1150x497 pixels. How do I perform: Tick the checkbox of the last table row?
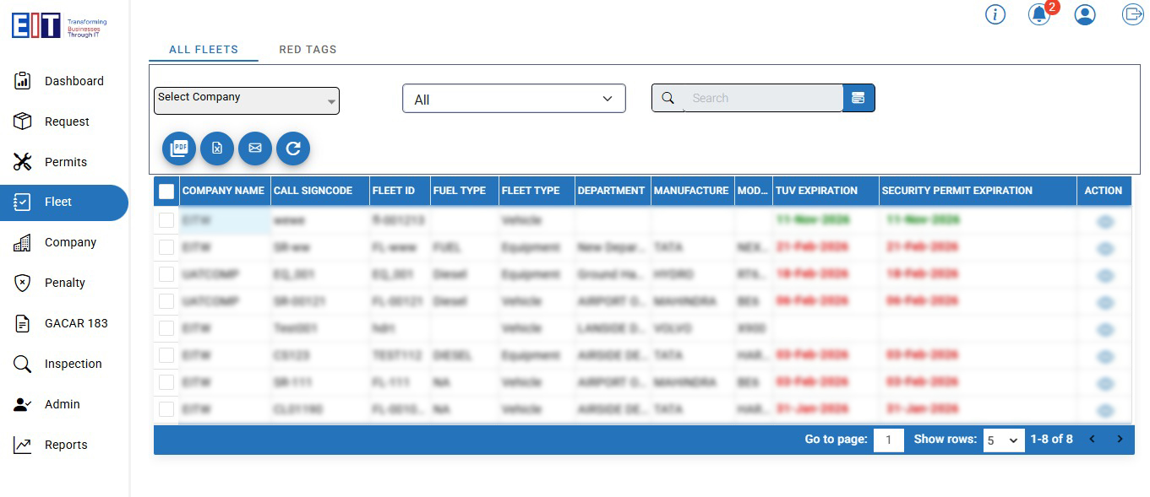166,409
